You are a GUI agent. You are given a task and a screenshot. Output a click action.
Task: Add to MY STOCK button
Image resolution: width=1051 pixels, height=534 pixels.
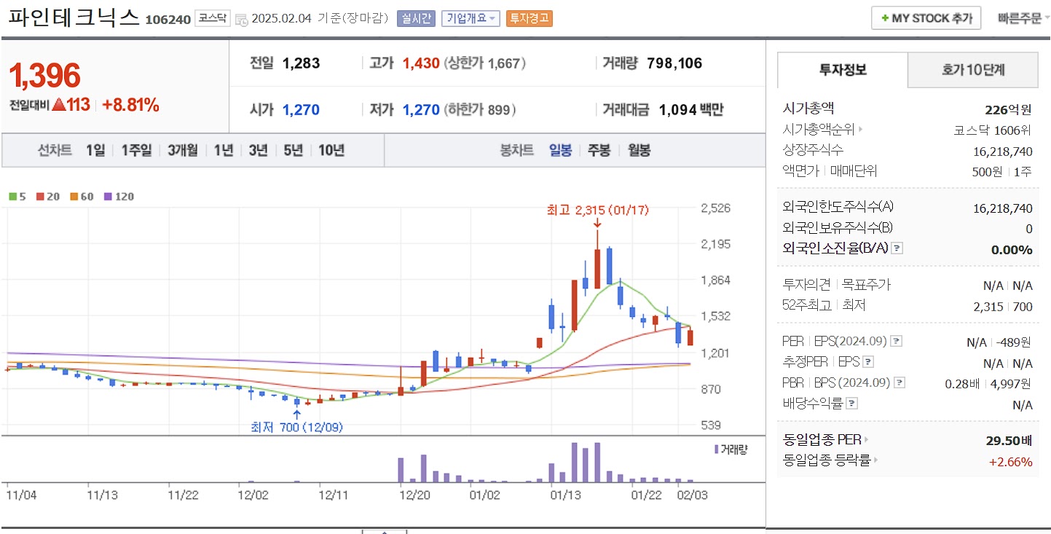926,18
